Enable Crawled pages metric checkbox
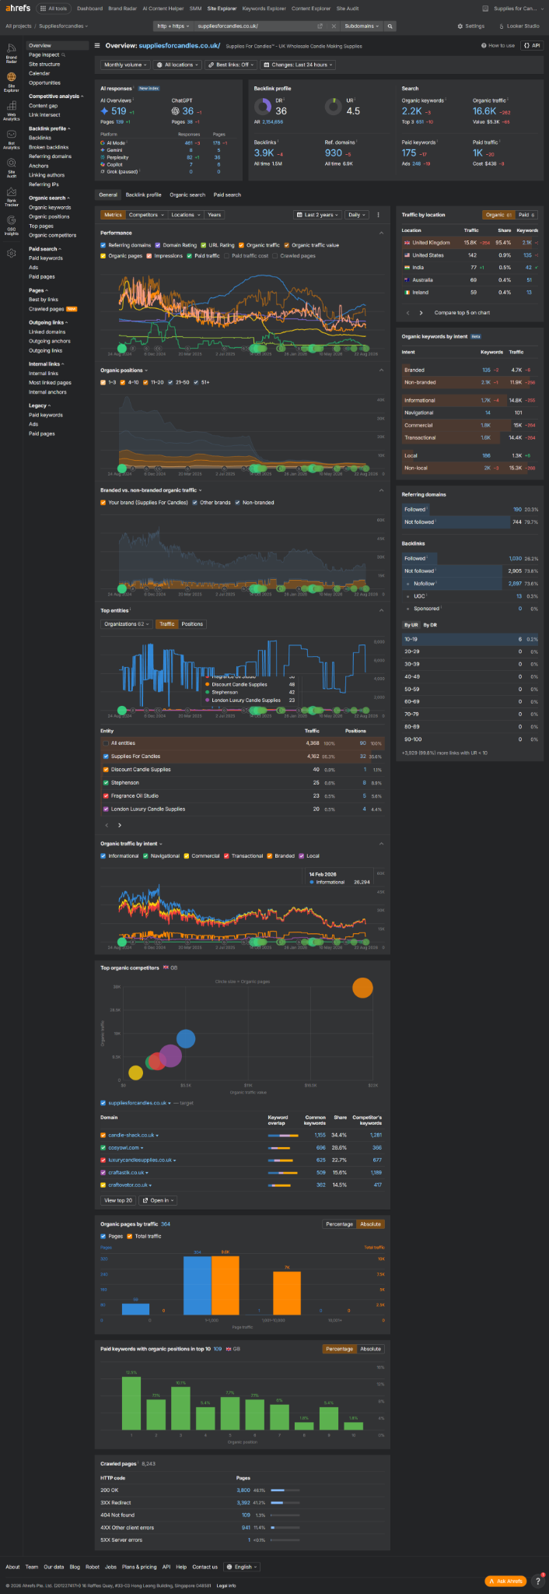 pos(275,256)
